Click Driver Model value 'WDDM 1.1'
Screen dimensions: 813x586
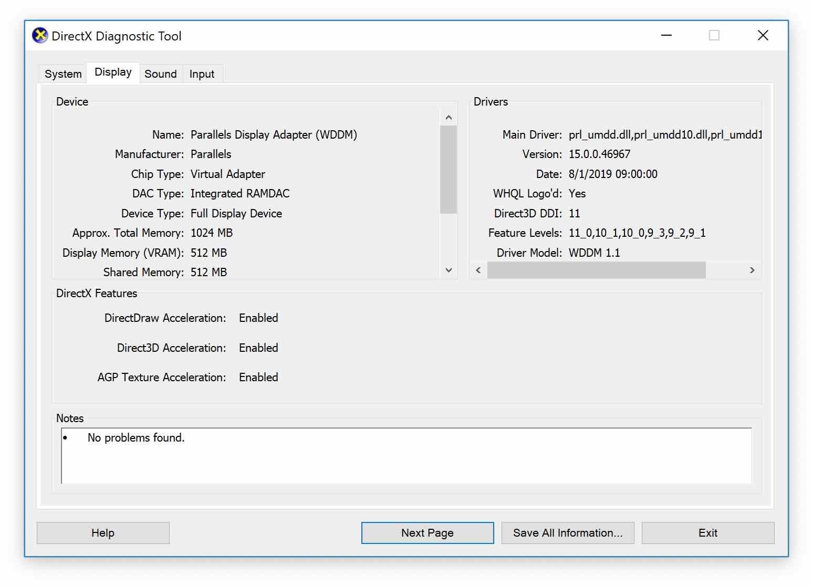click(595, 253)
